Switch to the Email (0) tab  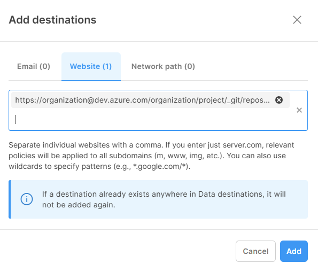pyautogui.click(x=34, y=66)
